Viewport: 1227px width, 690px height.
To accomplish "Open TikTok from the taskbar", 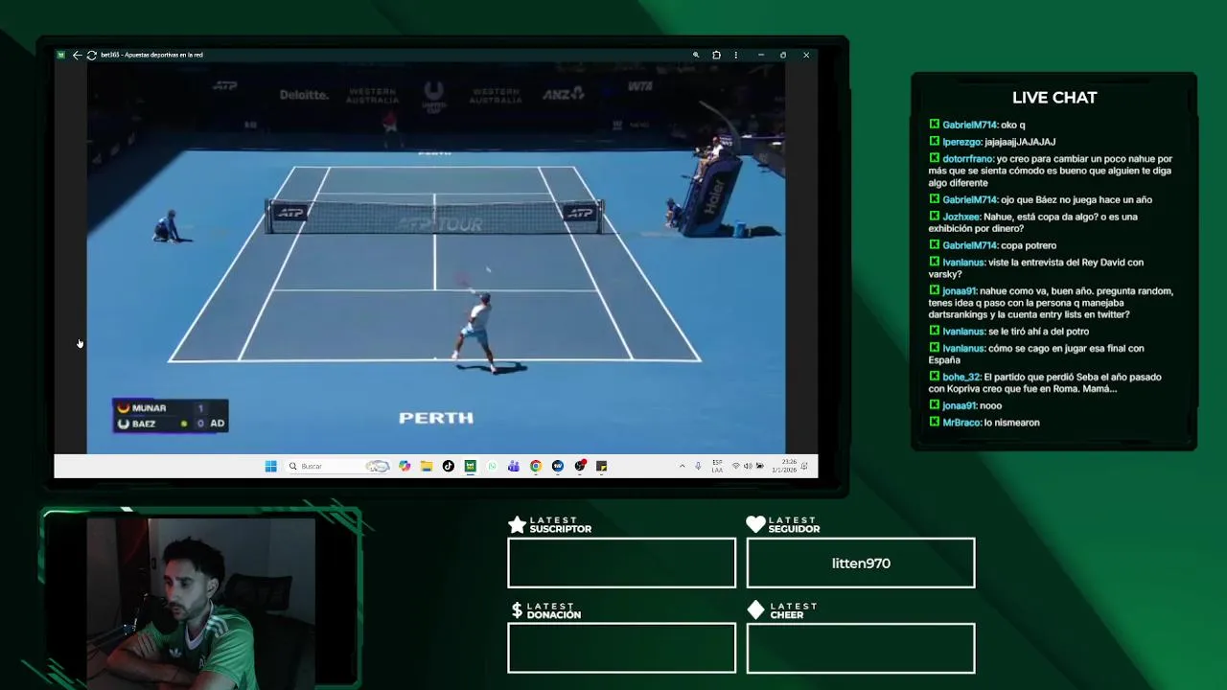I will [448, 466].
